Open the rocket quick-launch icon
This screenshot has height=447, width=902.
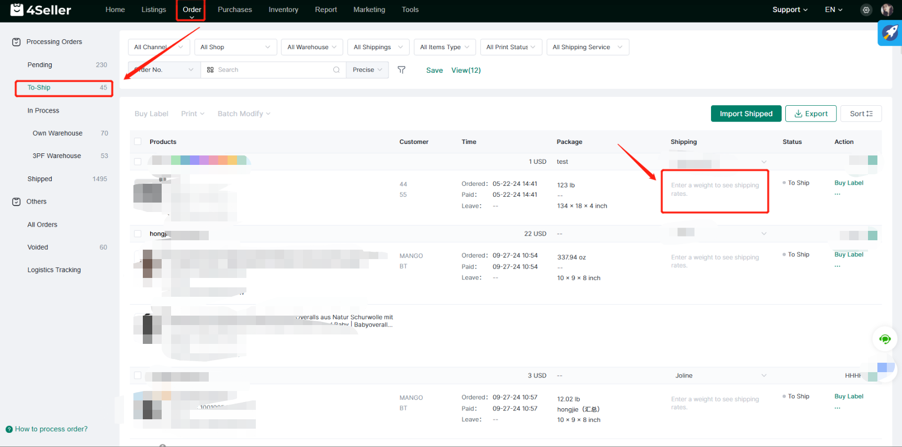pos(890,32)
